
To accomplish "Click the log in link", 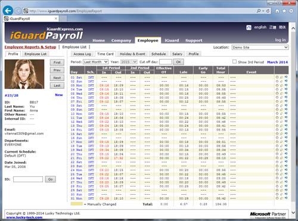I will [280, 40].
